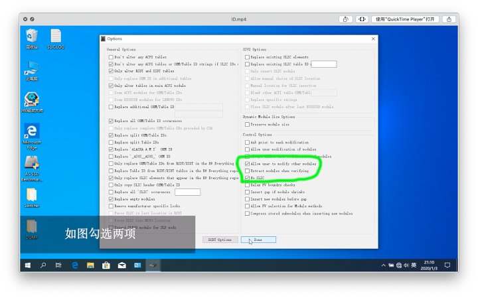Open File Explorer from the taskbar

pyautogui.click(x=90, y=265)
